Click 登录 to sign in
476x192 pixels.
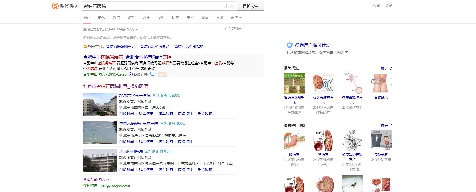tap(389, 6)
